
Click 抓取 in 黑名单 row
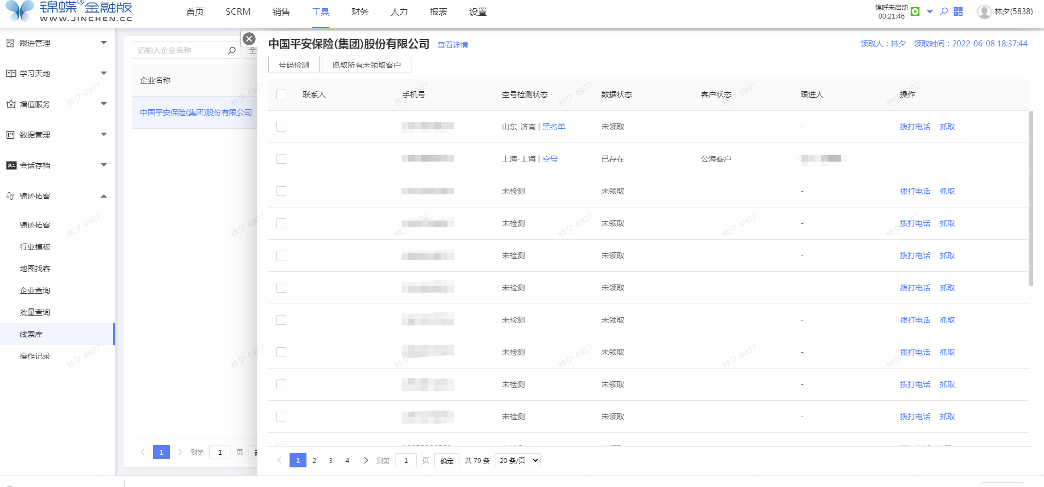tap(947, 127)
